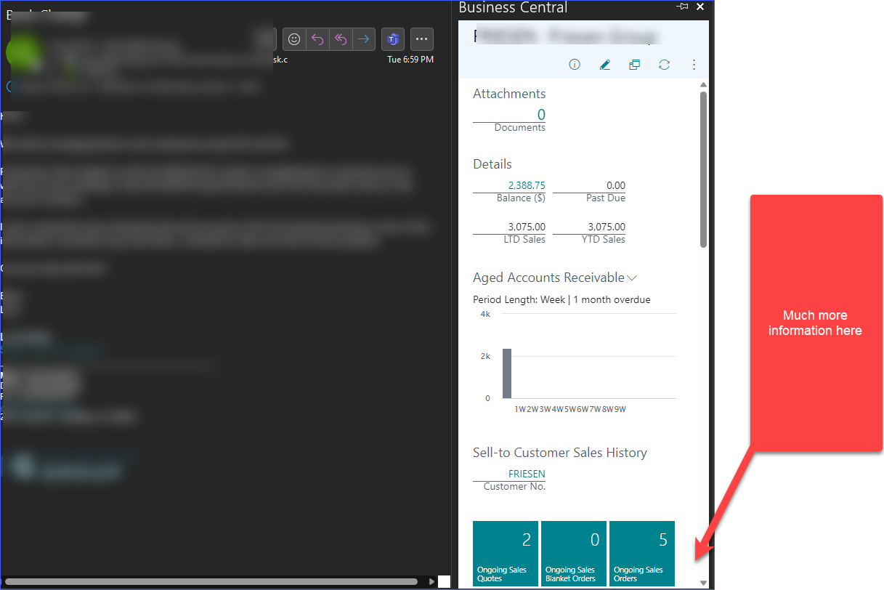Image resolution: width=884 pixels, height=590 pixels.
Task: Open the Ongoing Sales Quotes tile
Action: click(506, 554)
